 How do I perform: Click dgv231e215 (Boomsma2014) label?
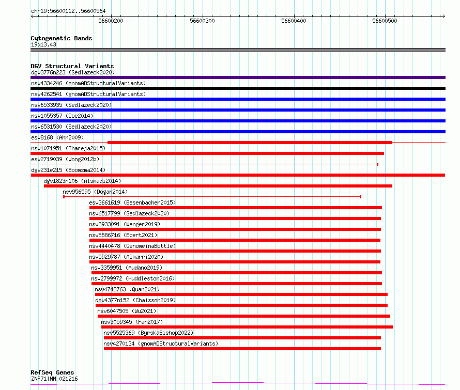click(x=68, y=170)
